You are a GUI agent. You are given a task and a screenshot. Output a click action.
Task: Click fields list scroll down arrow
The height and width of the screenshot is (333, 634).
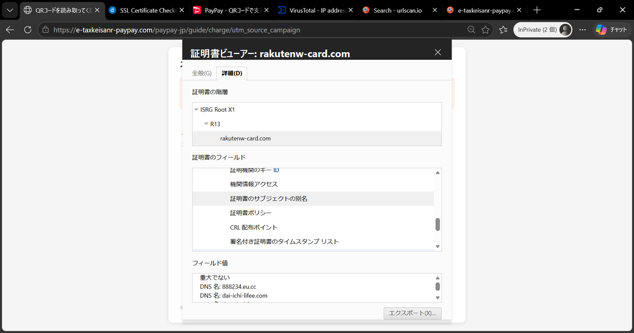pos(437,247)
